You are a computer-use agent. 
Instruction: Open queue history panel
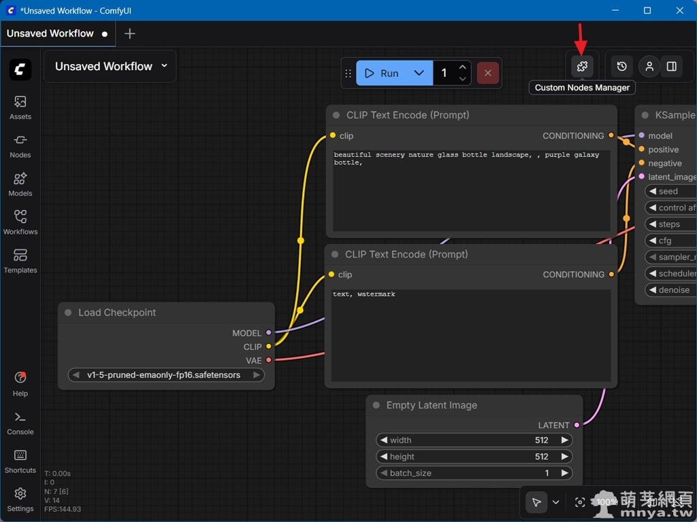621,67
